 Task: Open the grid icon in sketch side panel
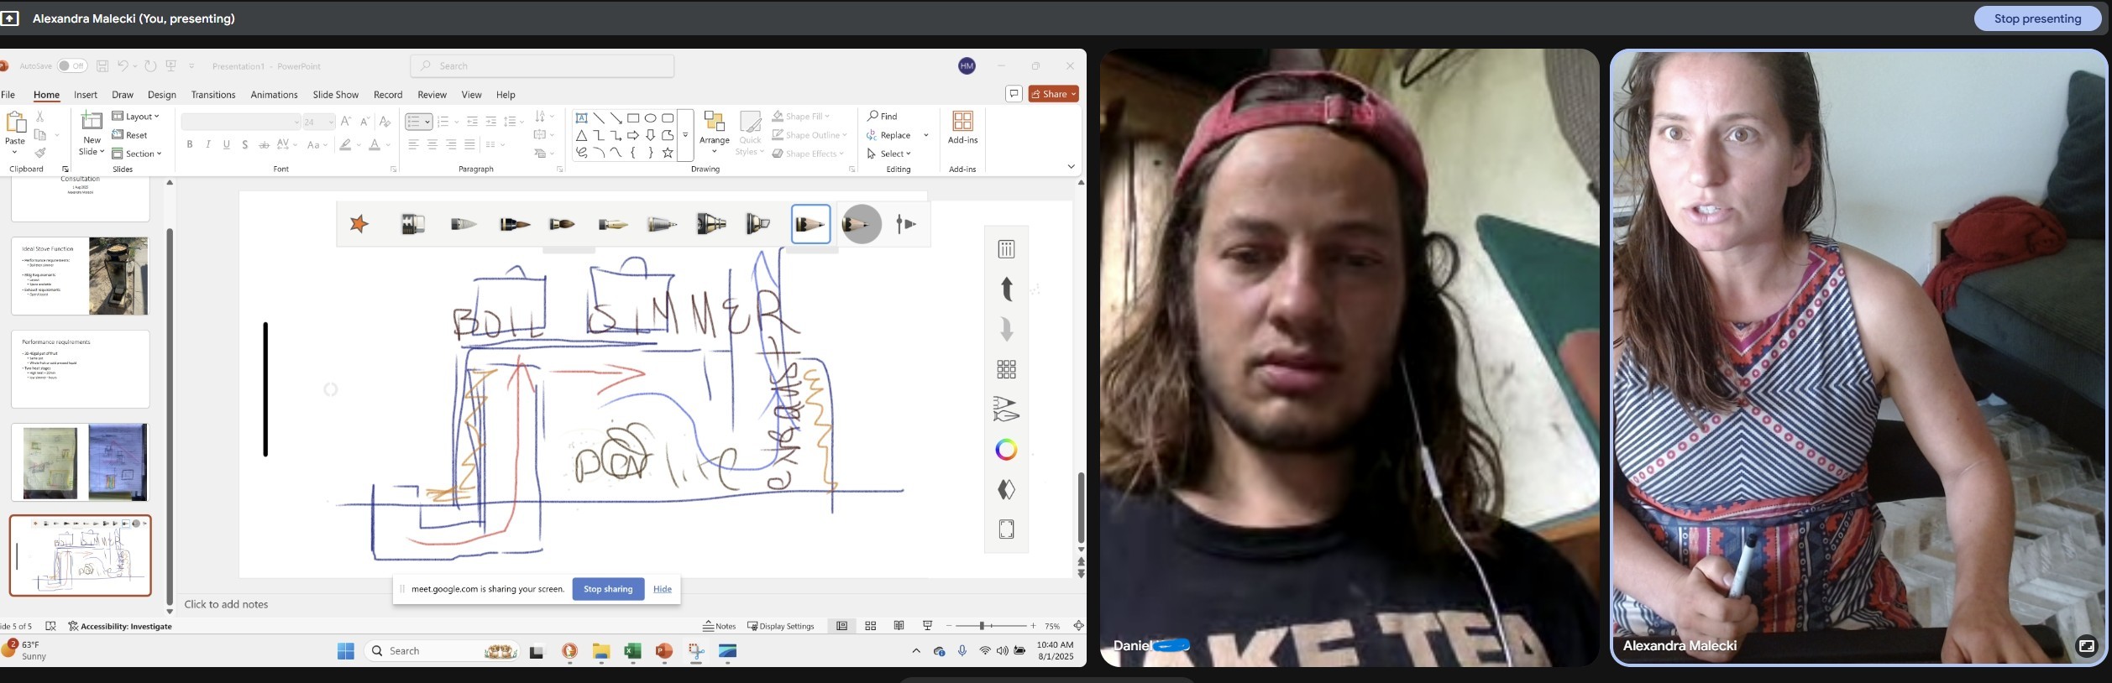1006,369
